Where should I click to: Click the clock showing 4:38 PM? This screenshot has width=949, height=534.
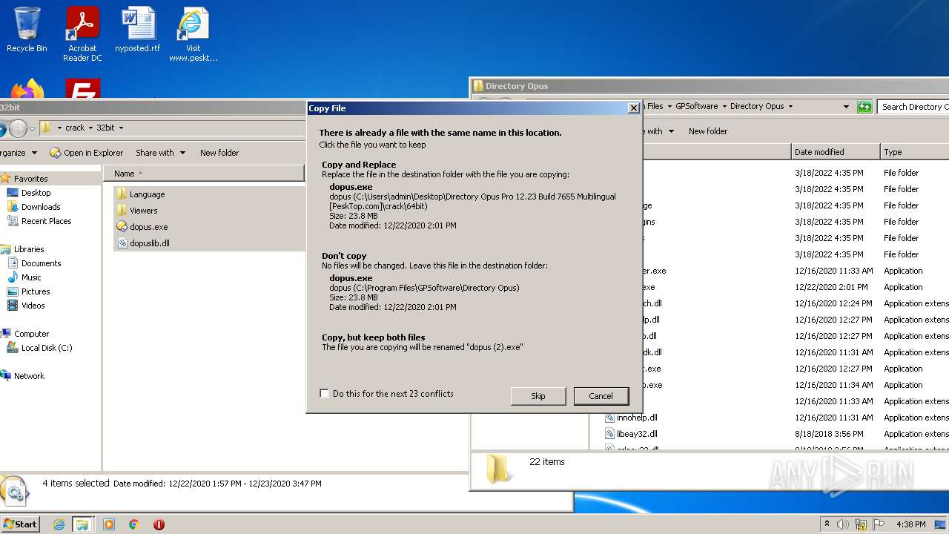point(910,524)
